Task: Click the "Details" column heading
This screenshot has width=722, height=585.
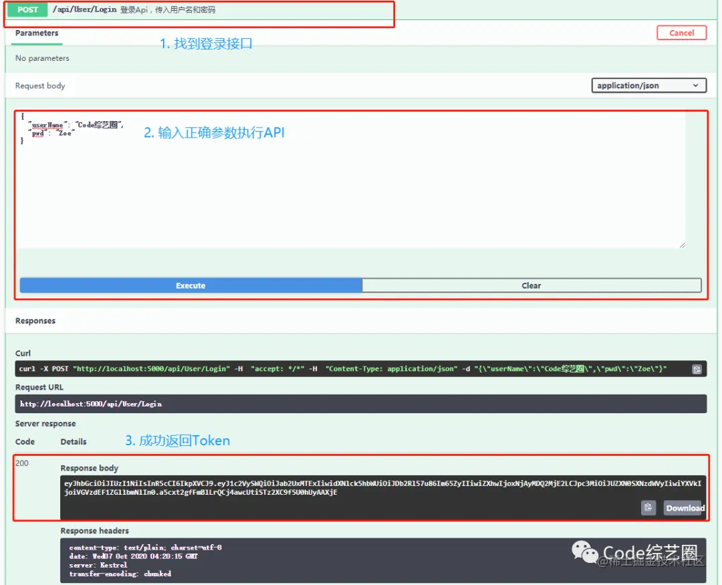Action: (x=74, y=442)
